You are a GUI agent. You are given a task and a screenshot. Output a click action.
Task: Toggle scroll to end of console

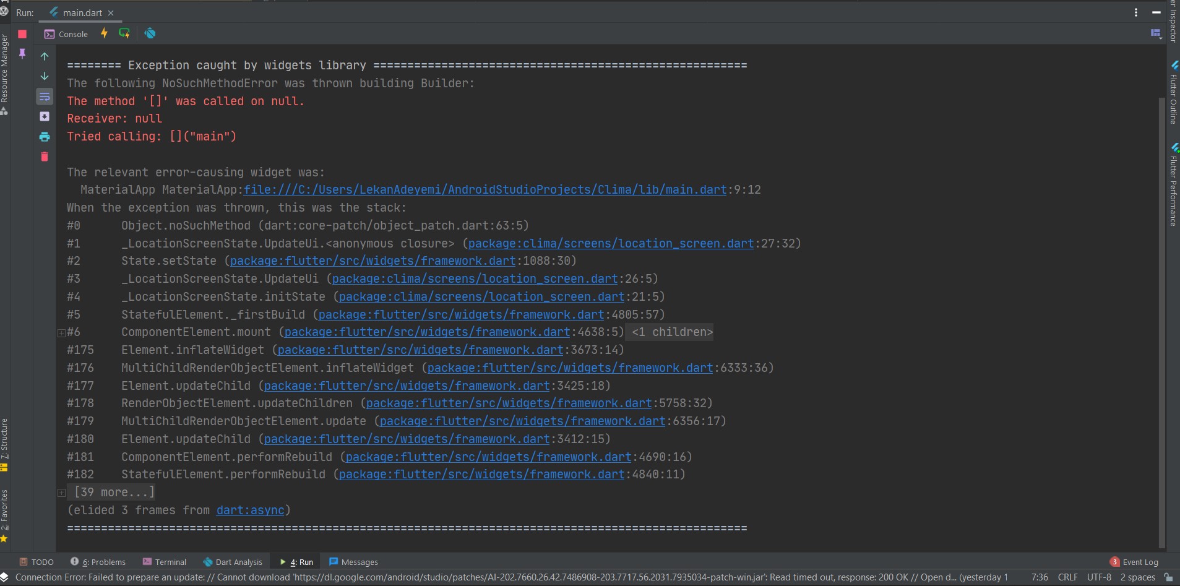click(x=45, y=116)
